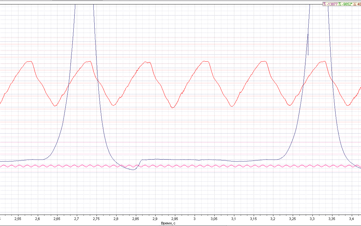Click the 3,3 time axis tick label

[x=312, y=219]
